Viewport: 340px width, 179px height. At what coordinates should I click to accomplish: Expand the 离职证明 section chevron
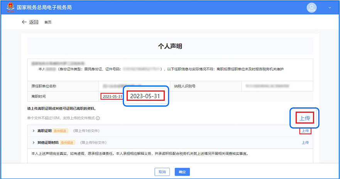(x=34, y=131)
